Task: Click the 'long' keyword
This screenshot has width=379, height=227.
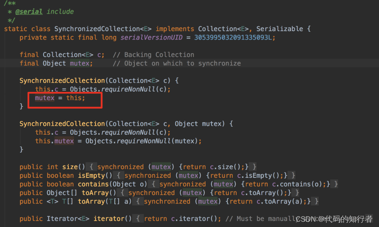Action: click(109, 38)
